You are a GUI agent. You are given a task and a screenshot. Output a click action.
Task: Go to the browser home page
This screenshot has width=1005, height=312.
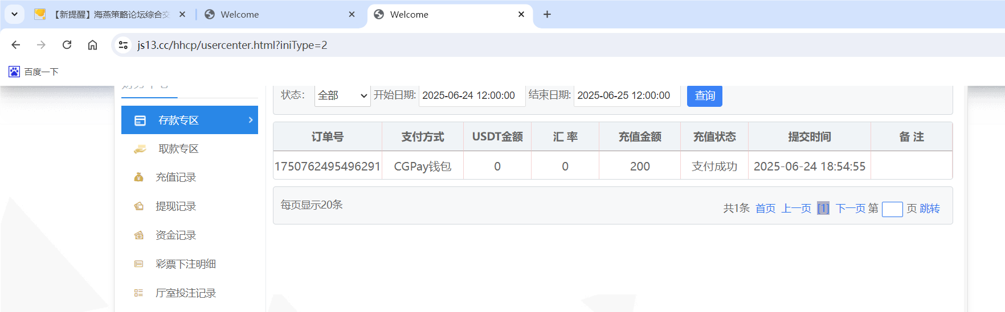[92, 45]
